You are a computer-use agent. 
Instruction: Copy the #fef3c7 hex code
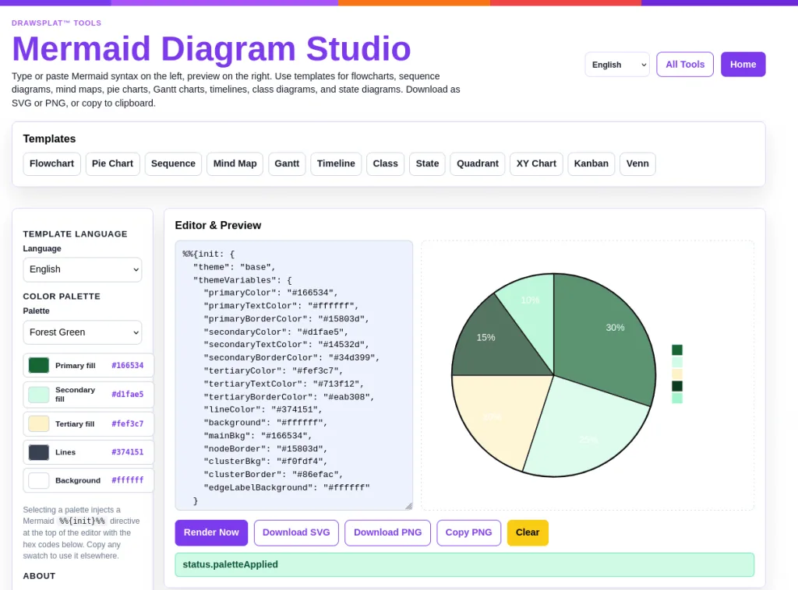pyautogui.click(x=127, y=424)
